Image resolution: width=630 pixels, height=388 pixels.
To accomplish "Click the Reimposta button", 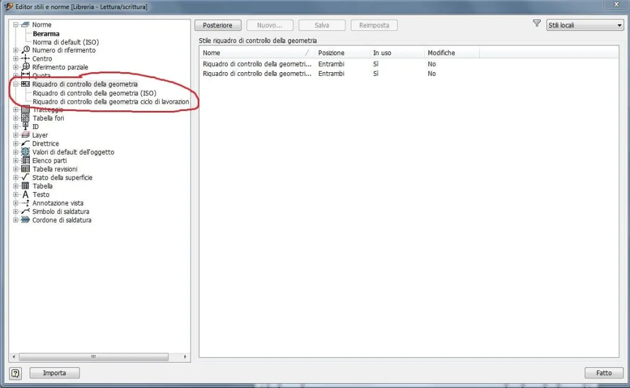I will (x=374, y=25).
